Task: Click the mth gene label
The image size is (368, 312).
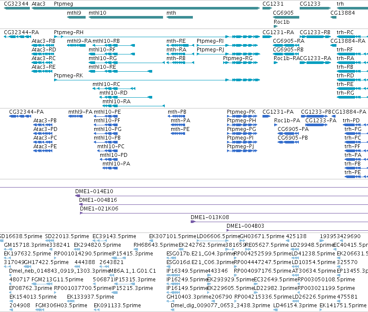Action: pyautogui.click(x=171, y=13)
